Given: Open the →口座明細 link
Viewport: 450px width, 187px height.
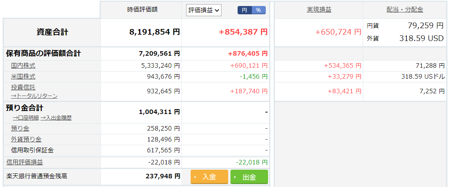Looking at the screenshot, I should click(x=26, y=117).
